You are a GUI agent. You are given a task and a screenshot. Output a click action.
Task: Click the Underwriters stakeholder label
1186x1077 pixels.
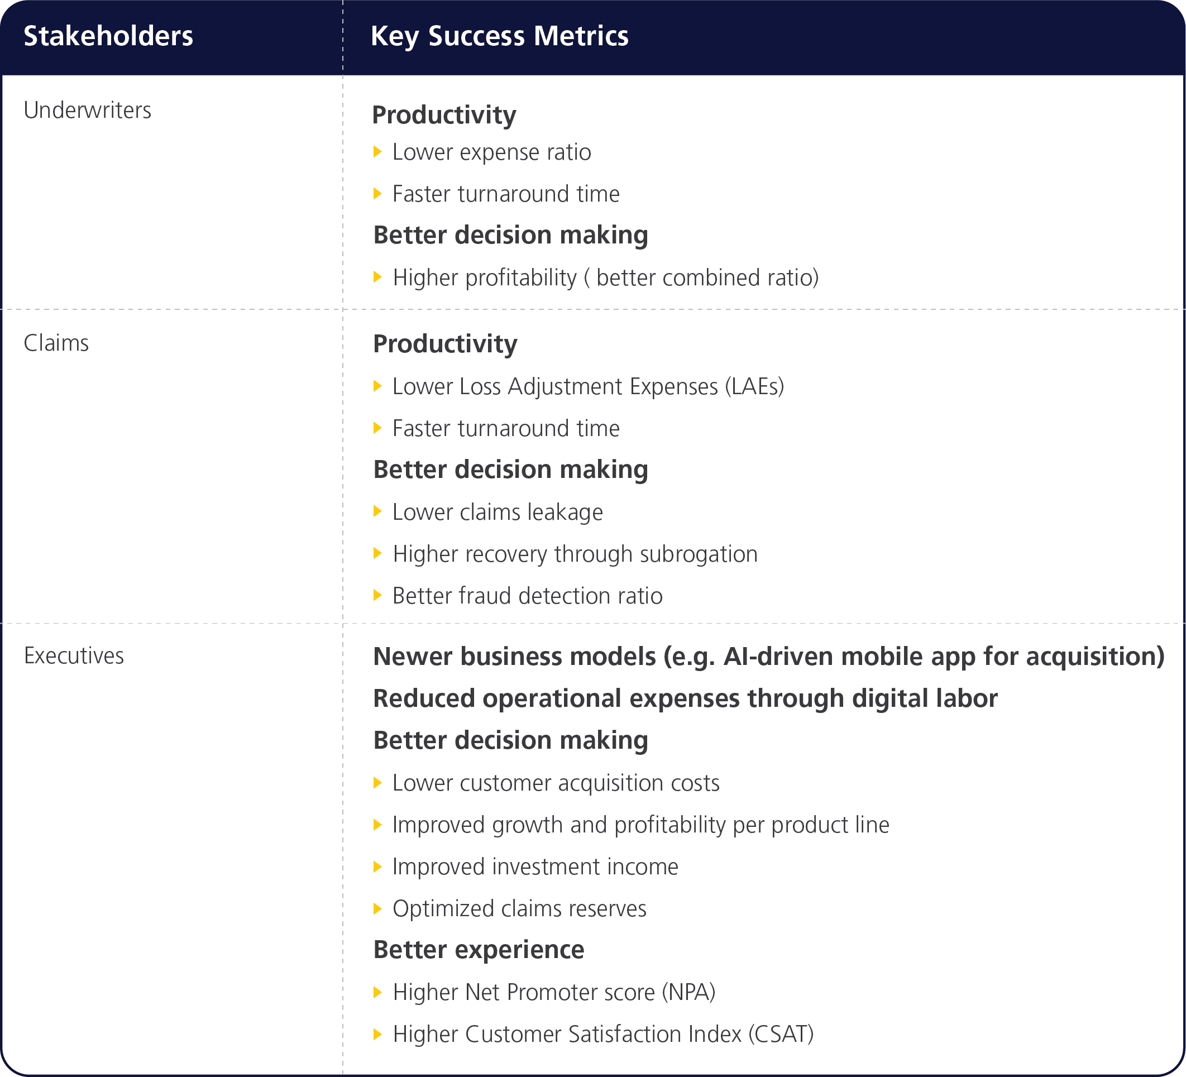point(87,110)
